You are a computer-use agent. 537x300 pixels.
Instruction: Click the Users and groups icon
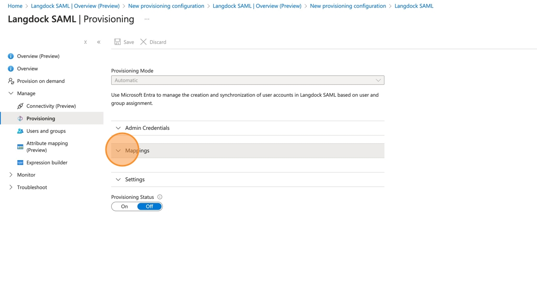[20, 131]
